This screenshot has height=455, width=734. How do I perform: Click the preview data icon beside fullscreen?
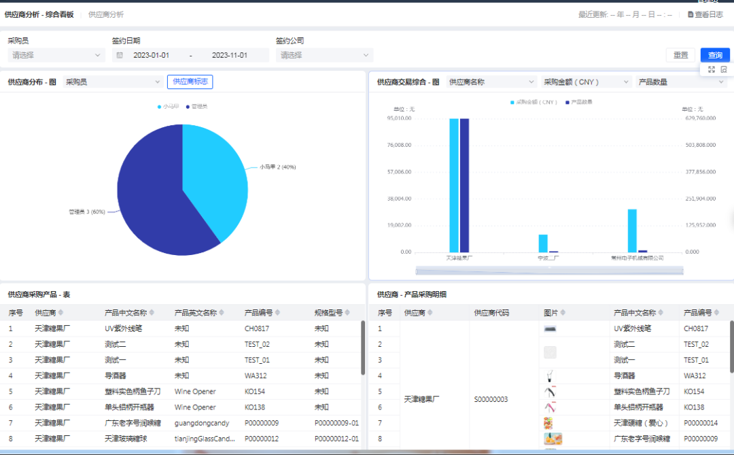pyautogui.click(x=724, y=69)
